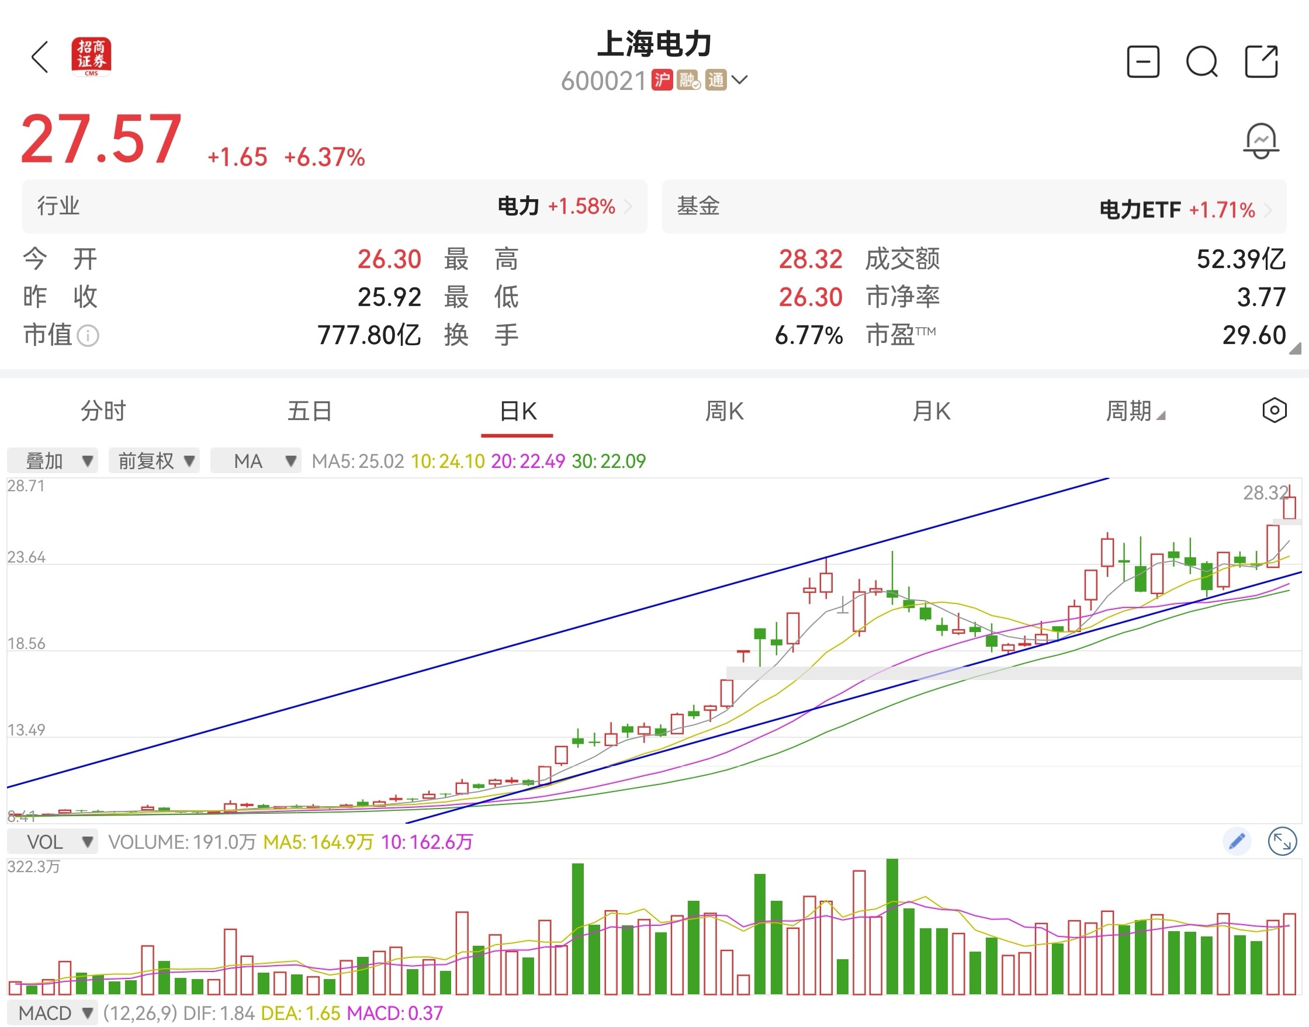Open the VOL indicator dropdown
This screenshot has height=1027, width=1309.
(x=53, y=842)
